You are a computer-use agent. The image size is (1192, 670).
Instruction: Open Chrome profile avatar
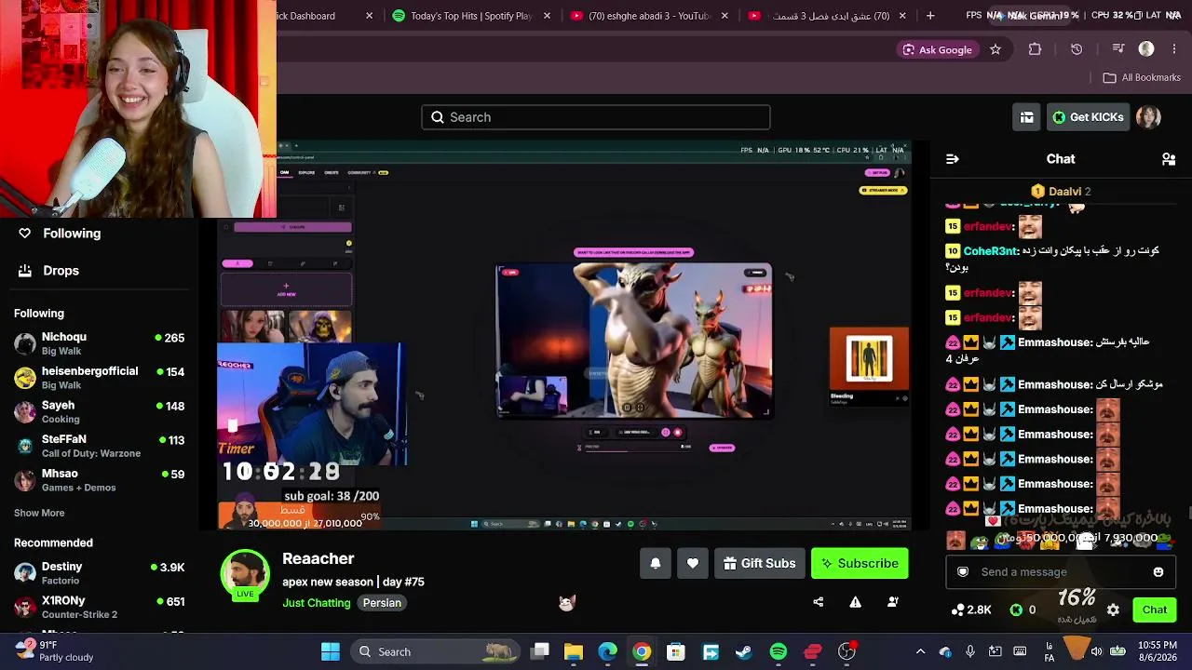click(1146, 49)
